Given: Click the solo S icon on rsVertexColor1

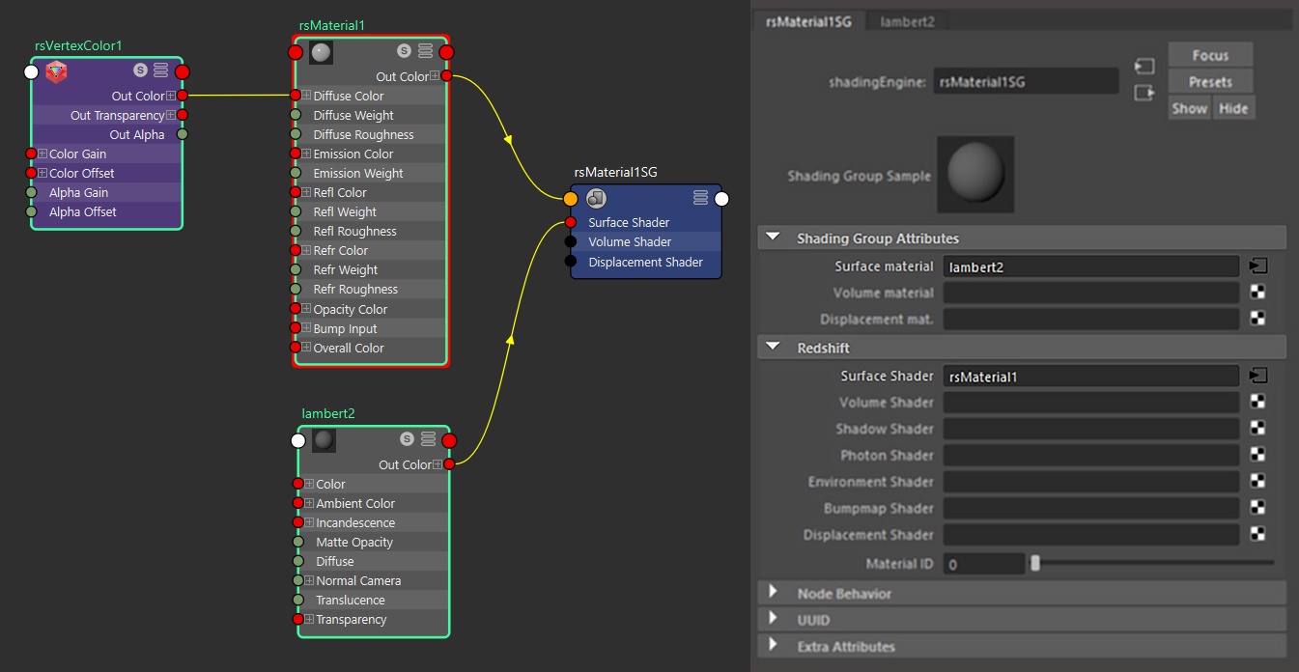Looking at the screenshot, I should click(141, 70).
